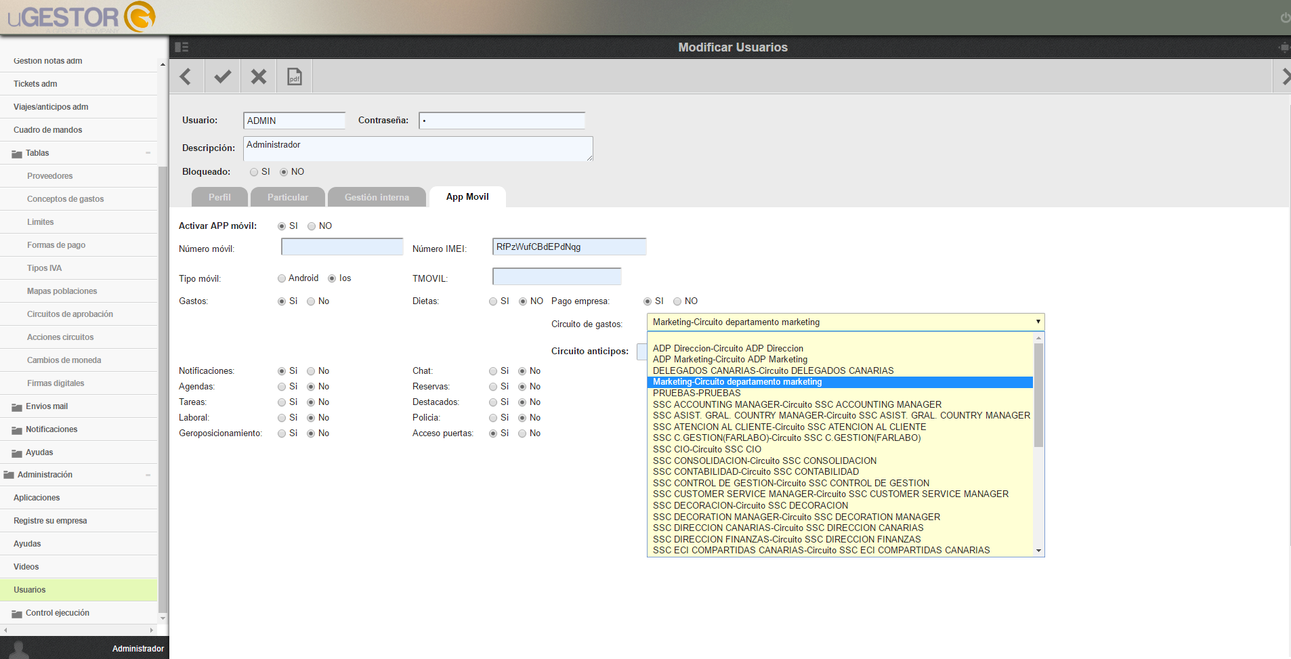This screenshot has height=659, width=1291.
Task: Set Bloqueado to SI
Action: coord(254,172)
